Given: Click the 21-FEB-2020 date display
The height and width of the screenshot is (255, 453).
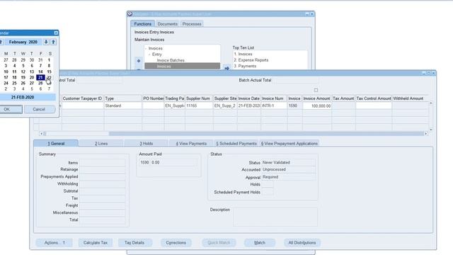Looking at the screenshot, I should (28, 98).
